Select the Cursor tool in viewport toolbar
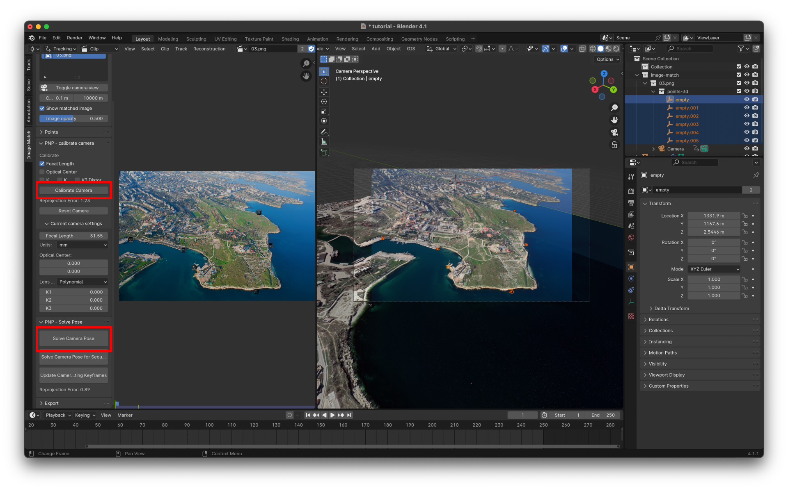This screenshot has height=493, width=788. click(x=324, y=81)
